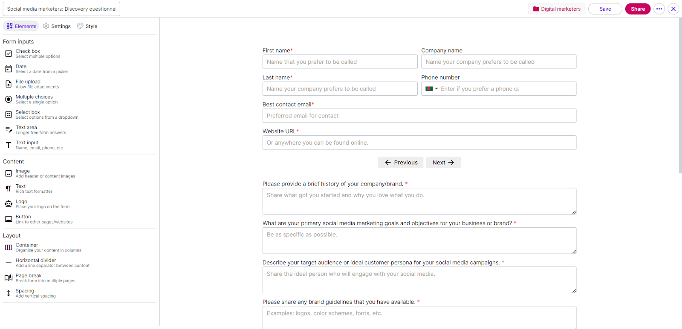682x329 pixels.
Task: Add a File upload element
Action: 28,83
